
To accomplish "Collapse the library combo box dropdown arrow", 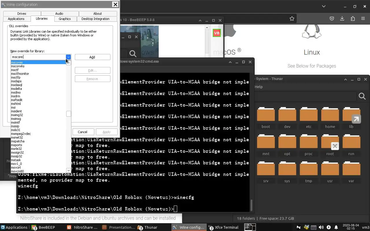I will click(x=68, y=57).
